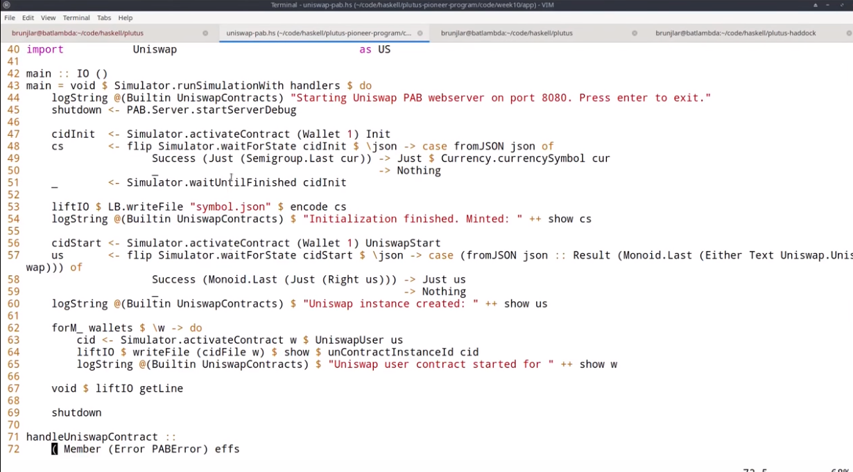Viewport: 853px width, 472px height.
Task: Switch to the plutus-haddock terminal tab
Action: [x=735, y=33]
